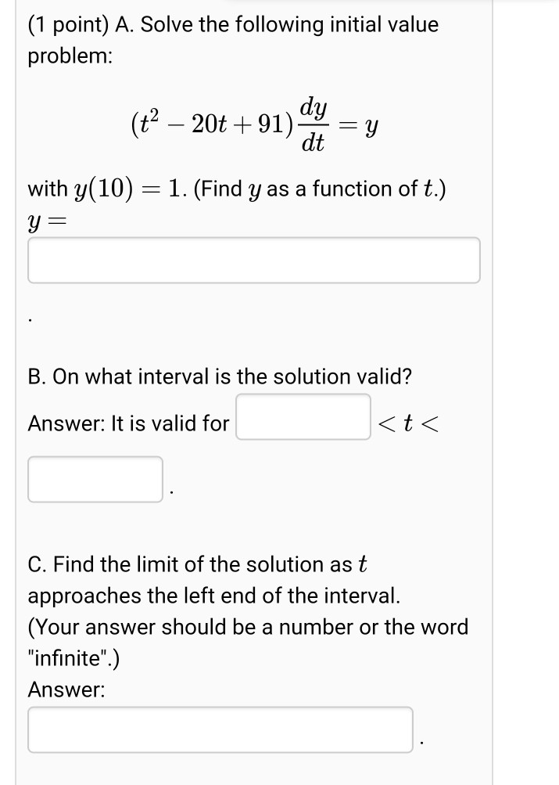Select the '< t <' inequality text
The height and width of the screenshot is (785, 559).
(410, 423)
